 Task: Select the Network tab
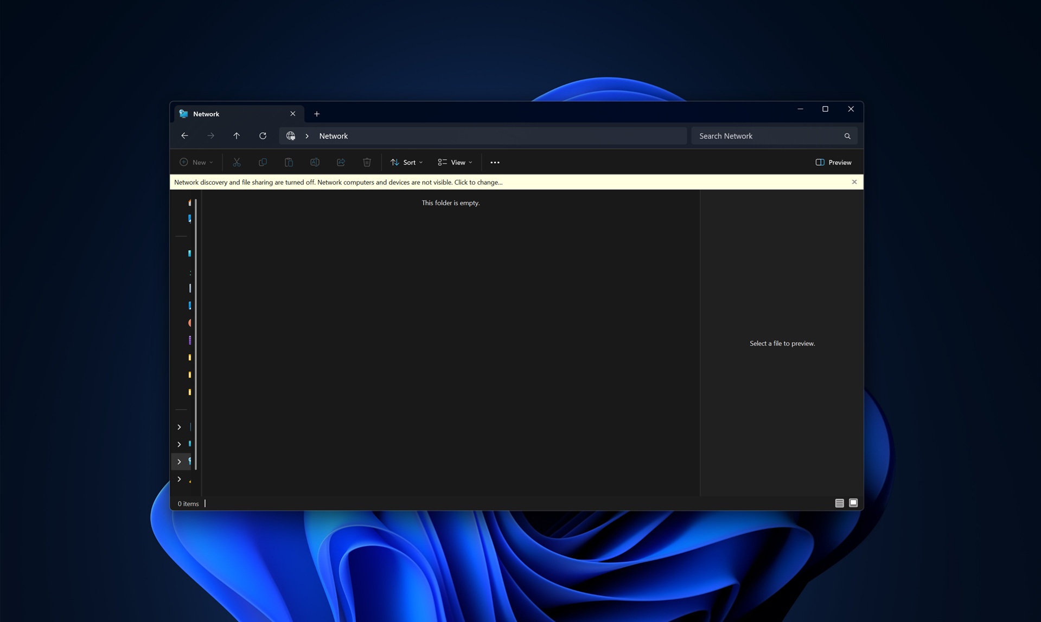point(228,114)
